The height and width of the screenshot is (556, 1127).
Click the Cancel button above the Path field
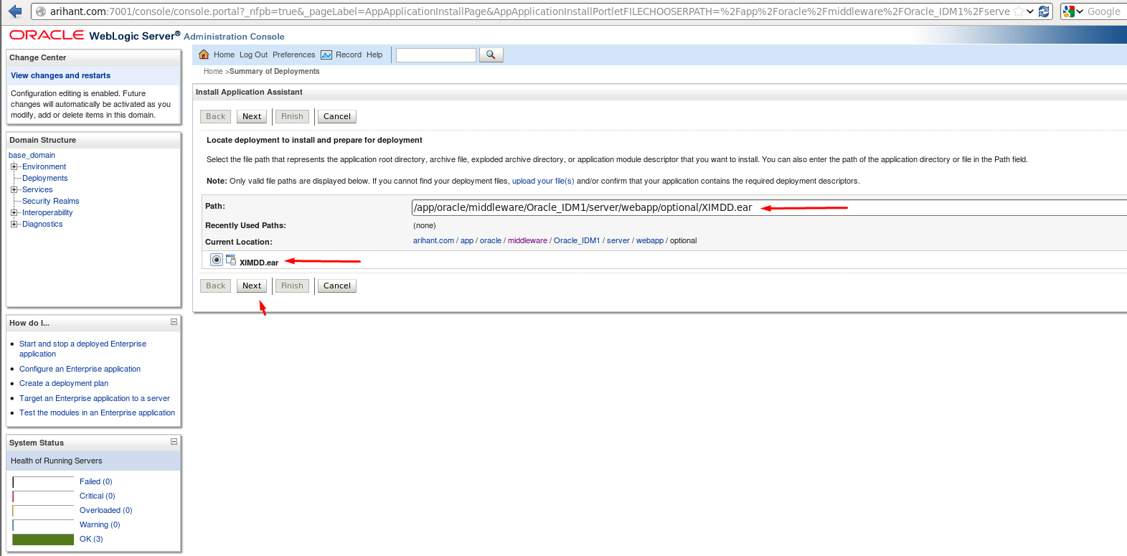pyautogui.click(x=337, y=116)
